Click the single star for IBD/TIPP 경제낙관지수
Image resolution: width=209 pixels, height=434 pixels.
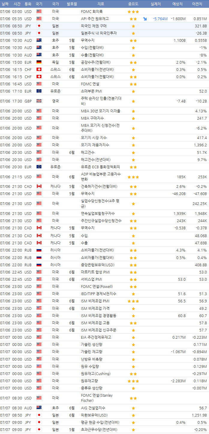(x=133, y=294)
